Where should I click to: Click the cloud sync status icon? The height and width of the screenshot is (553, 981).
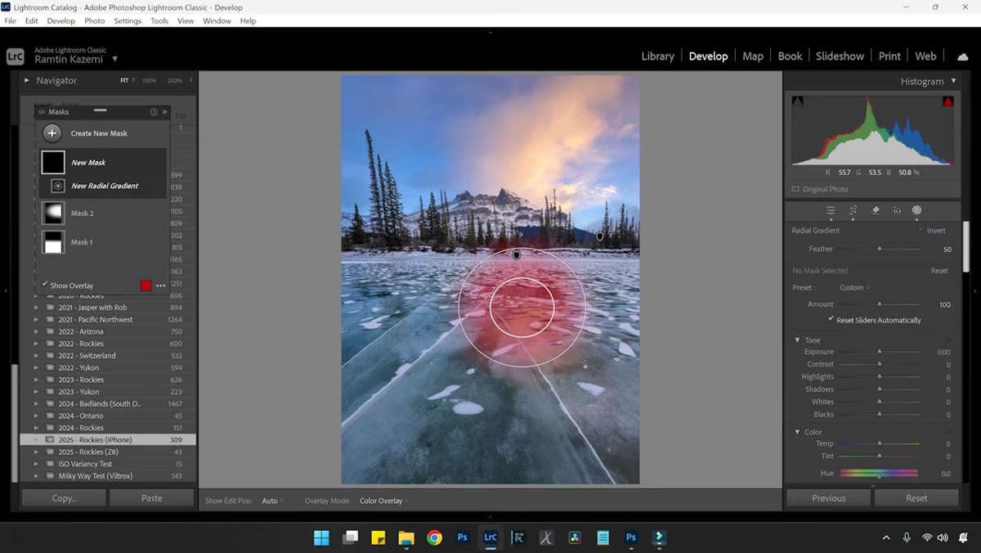[x=962, y=56]
